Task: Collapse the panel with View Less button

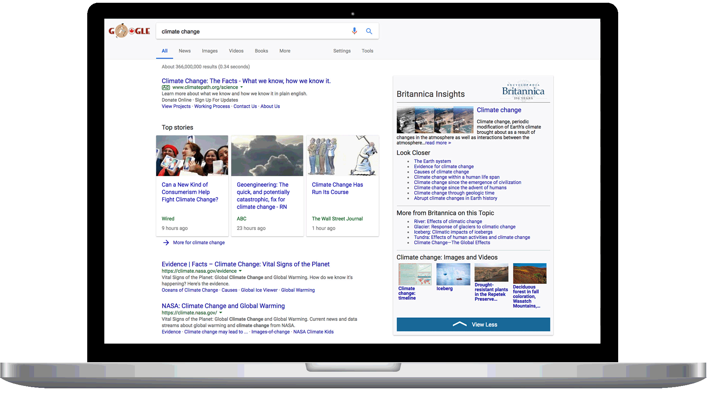Action: [x=473, y=325]
